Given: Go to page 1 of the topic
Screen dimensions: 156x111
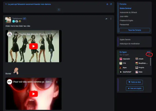Looking at the screenshot, I should (59, 10).
